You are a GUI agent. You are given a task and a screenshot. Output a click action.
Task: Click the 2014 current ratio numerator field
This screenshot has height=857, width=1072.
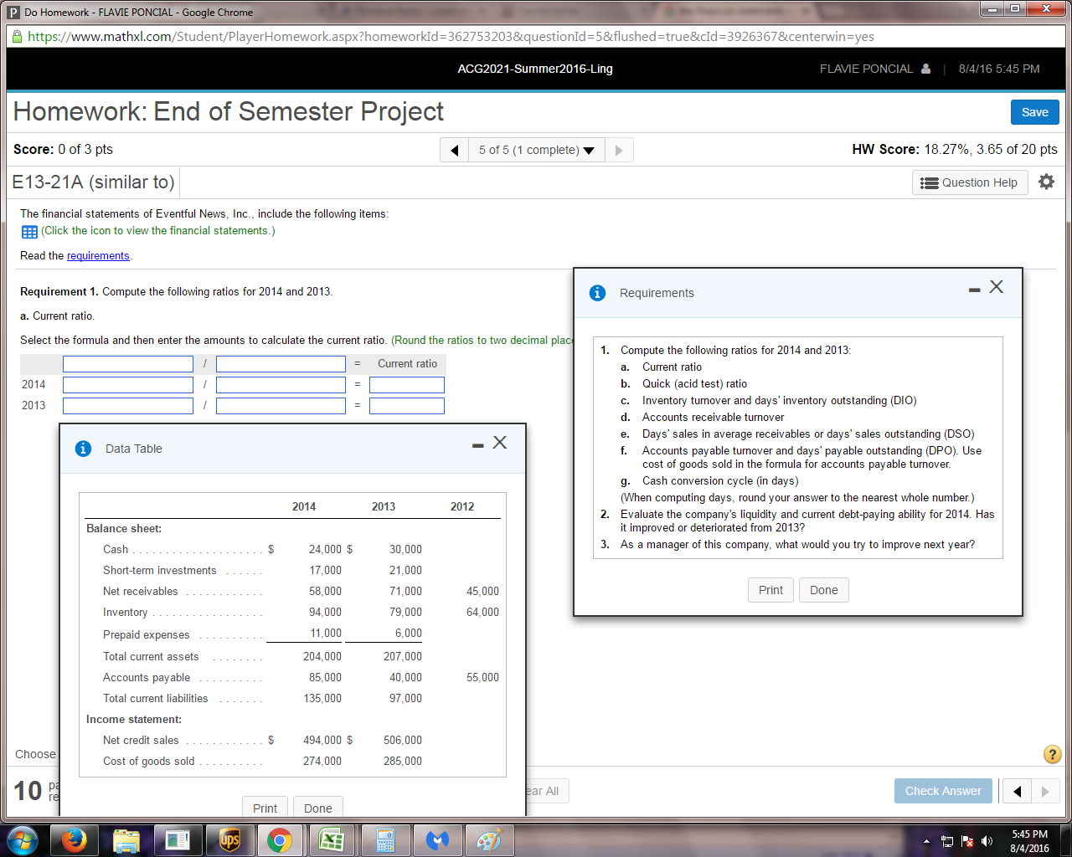coord(127,384)
